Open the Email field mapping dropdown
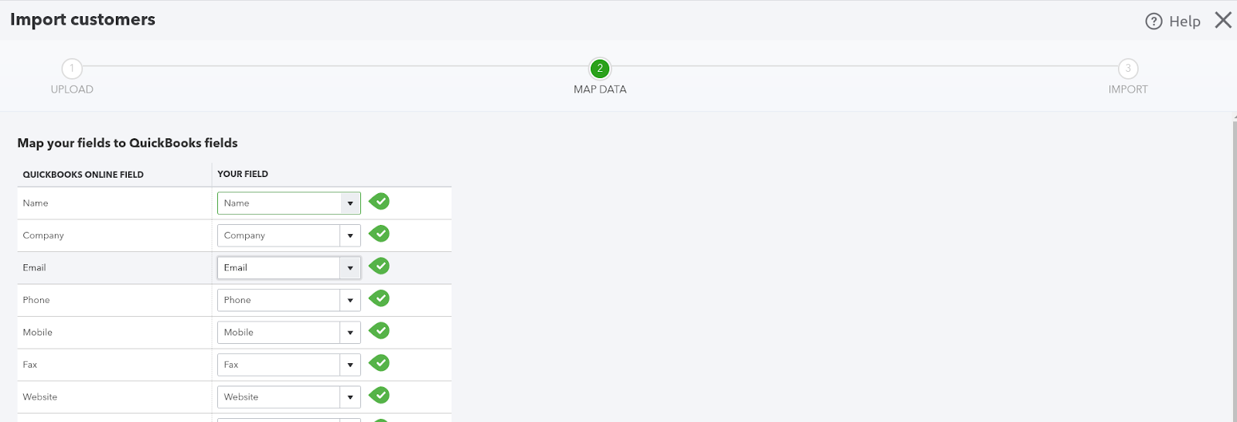This screenshot has height=422, width=1237. tap(350, 268)
